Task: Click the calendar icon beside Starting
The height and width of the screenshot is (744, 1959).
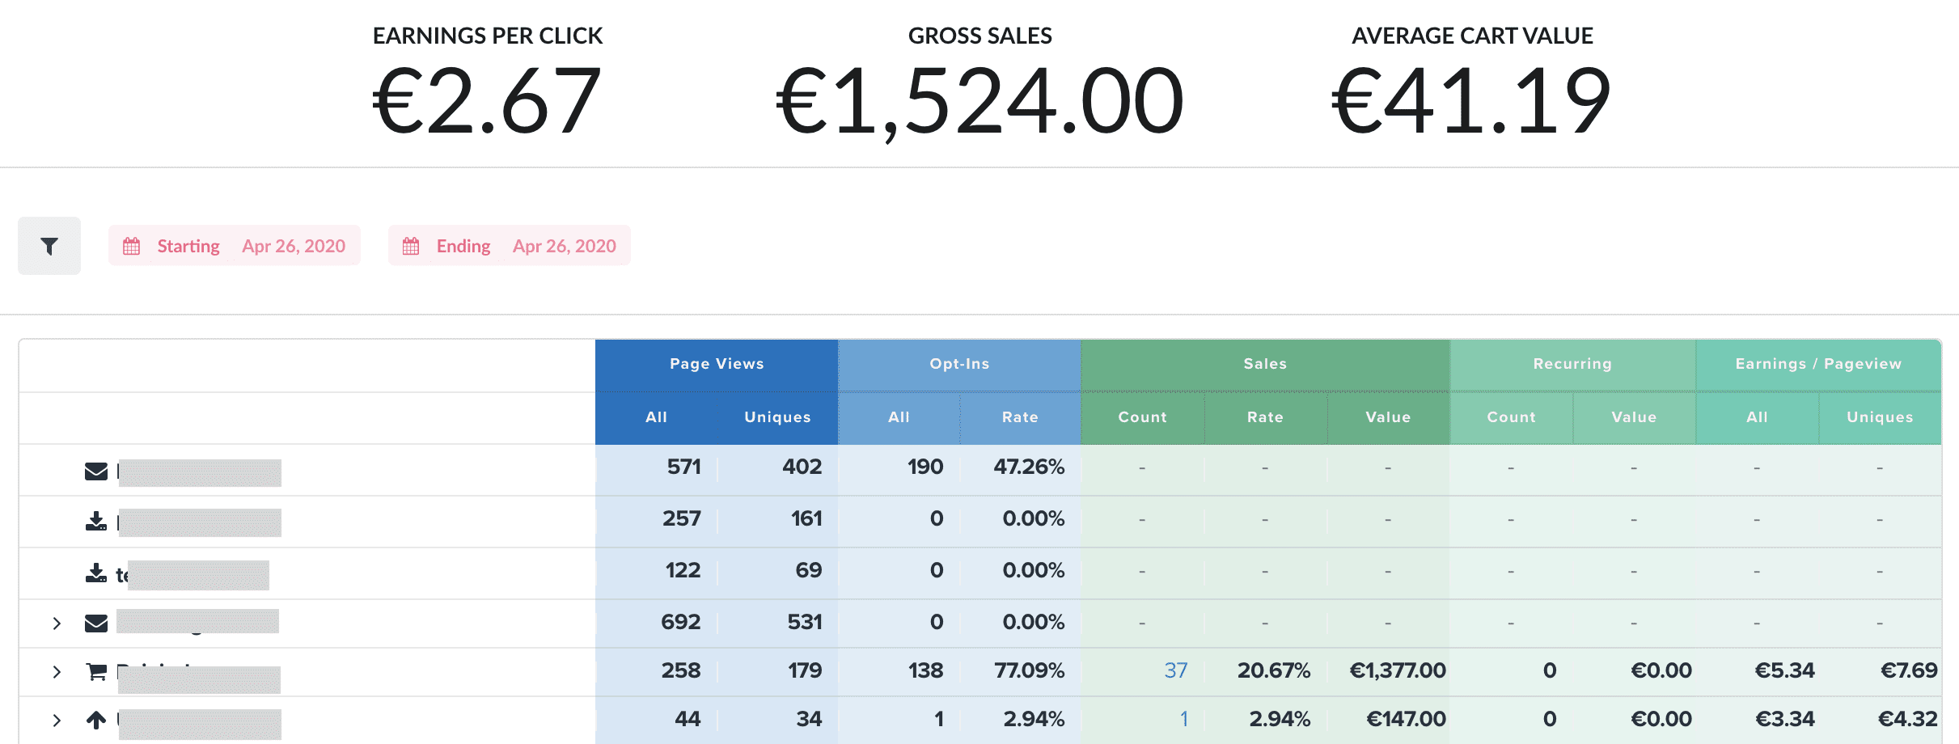Action: 131,246
